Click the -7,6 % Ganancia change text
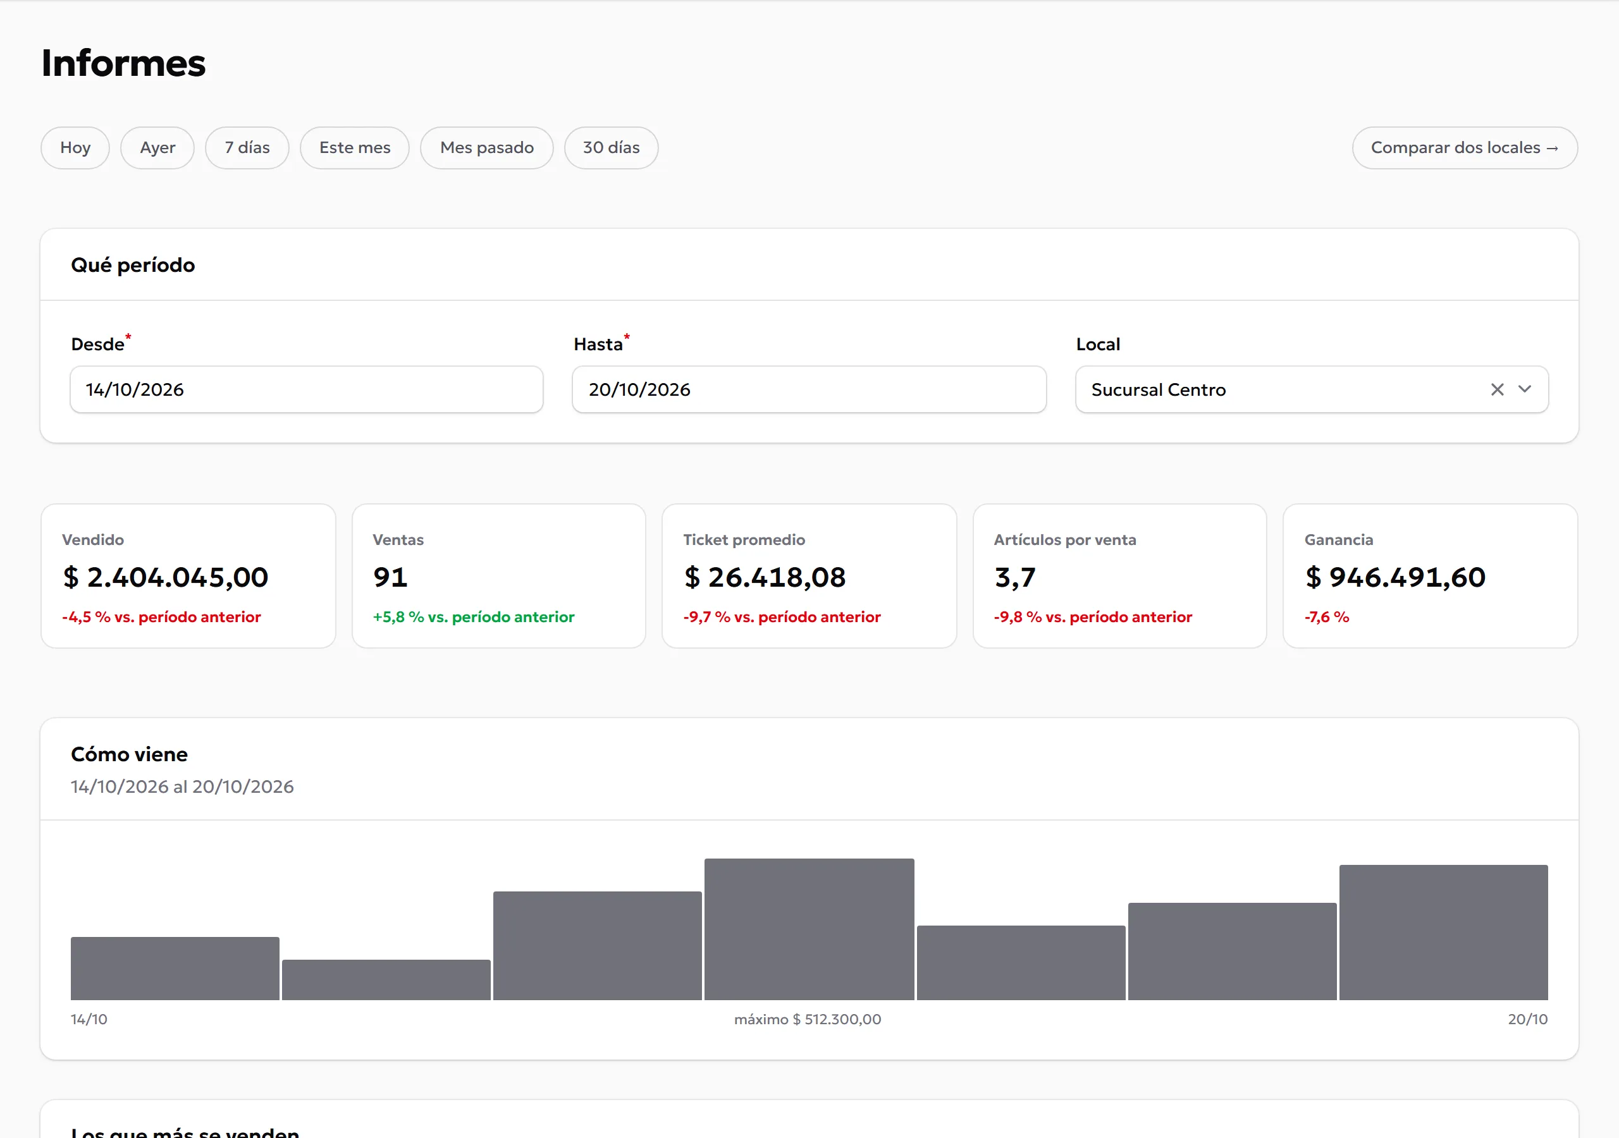 coord(1326,617)
